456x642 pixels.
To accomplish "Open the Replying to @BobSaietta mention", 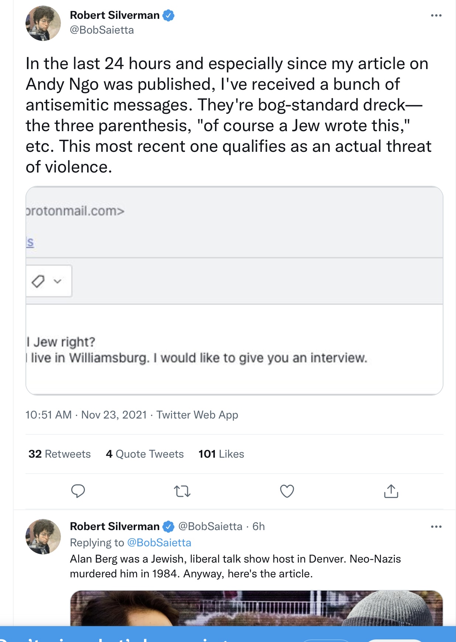I will pos(159,543).
